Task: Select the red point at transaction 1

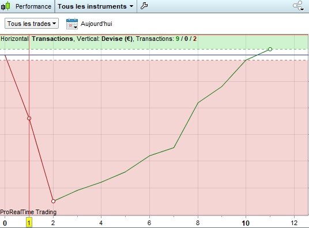Action: tap(29, 119)
